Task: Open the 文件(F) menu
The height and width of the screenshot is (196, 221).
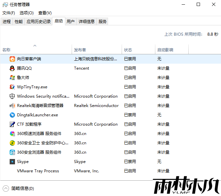Action: coord(9,13)
